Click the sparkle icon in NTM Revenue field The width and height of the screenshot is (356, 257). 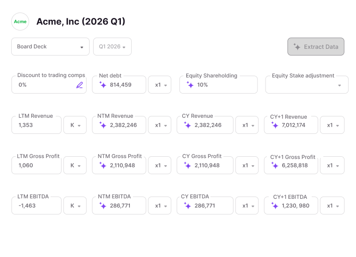(103, 125)
